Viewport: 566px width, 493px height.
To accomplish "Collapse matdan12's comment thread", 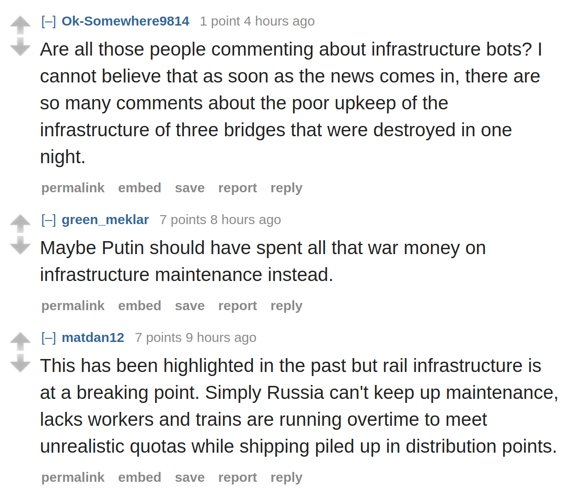I will [48, 337].
